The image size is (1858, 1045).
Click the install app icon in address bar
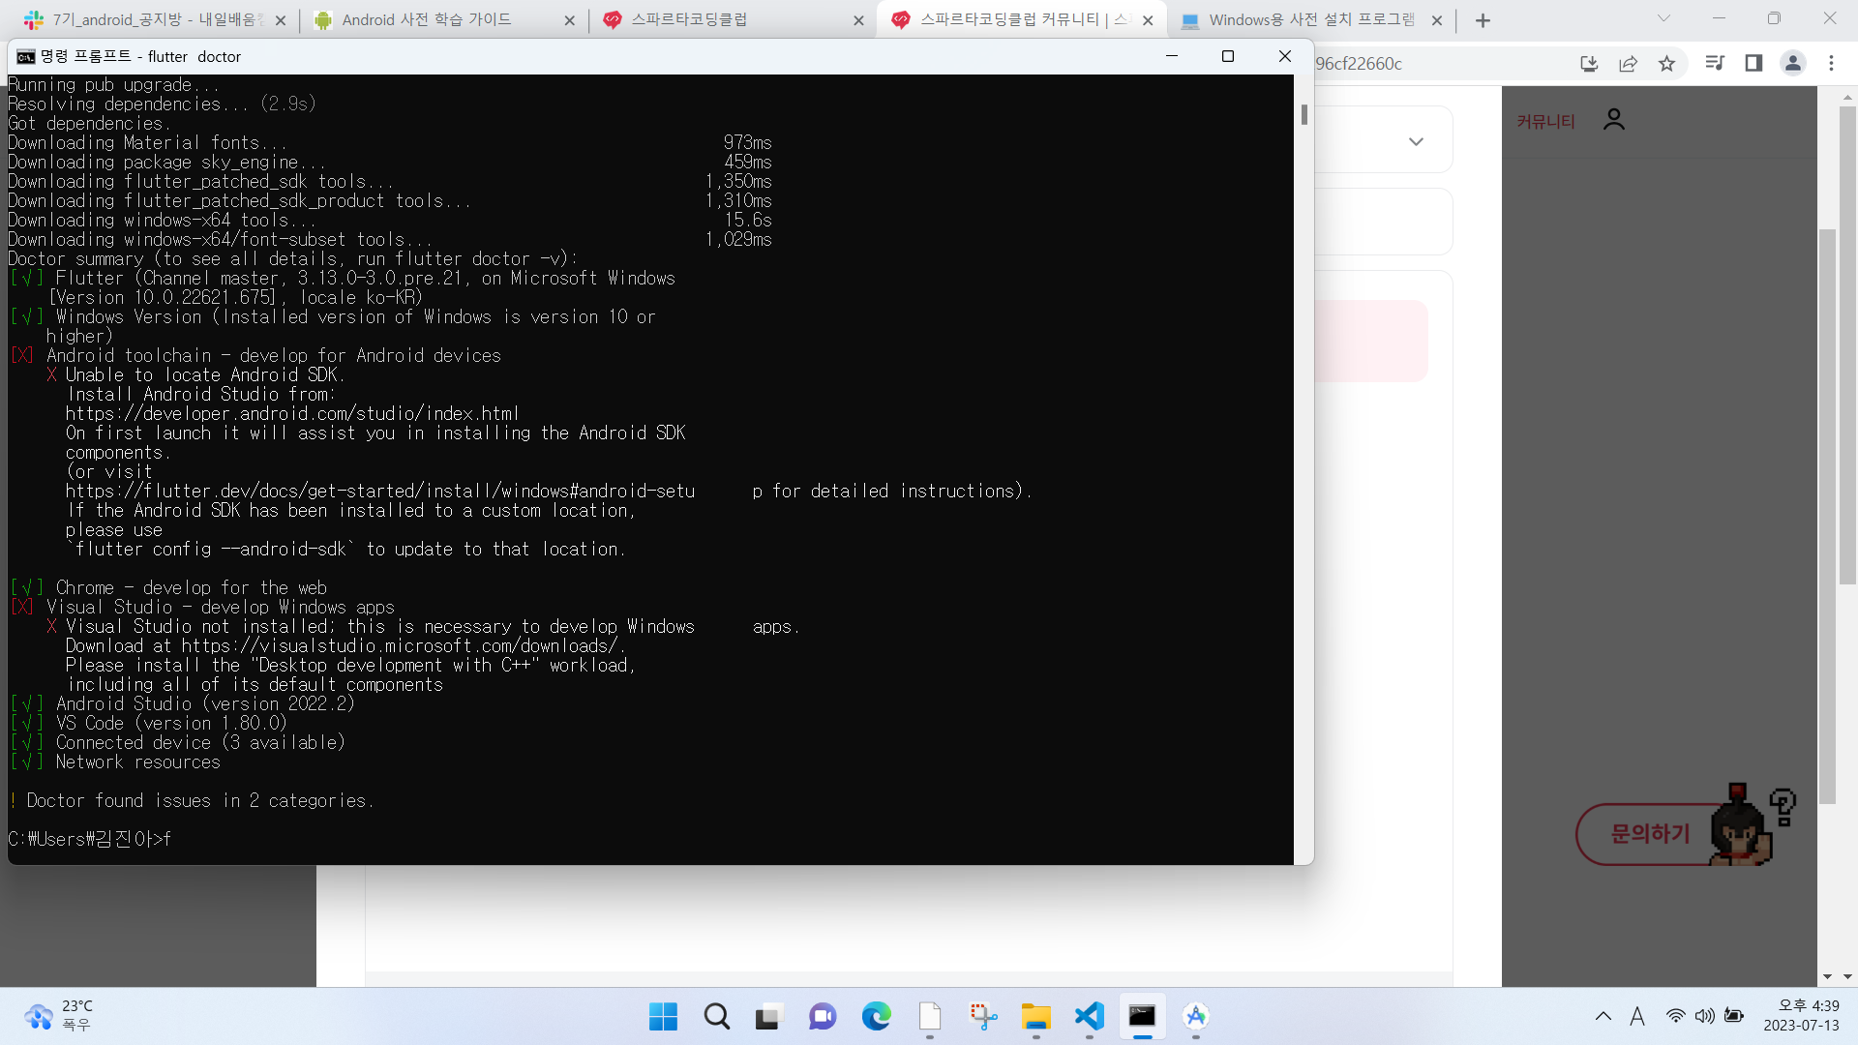(x=1589, y=64)
